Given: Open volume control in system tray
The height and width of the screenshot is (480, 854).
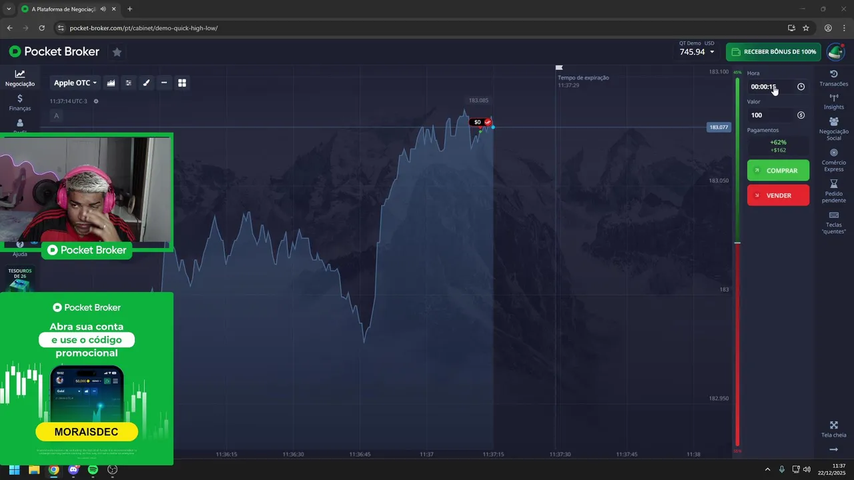Looking at the screenshot, I should pyautogui.click(x=807, y=469).
